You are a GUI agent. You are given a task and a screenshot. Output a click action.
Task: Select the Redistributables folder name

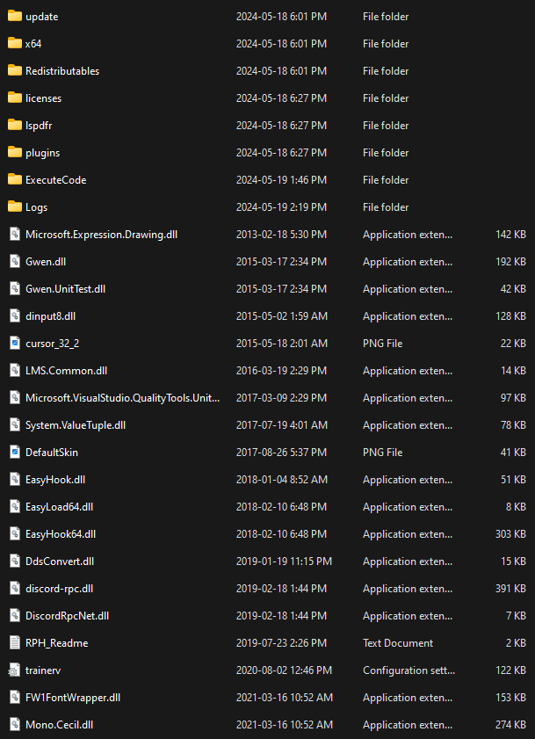click(62, 70)
